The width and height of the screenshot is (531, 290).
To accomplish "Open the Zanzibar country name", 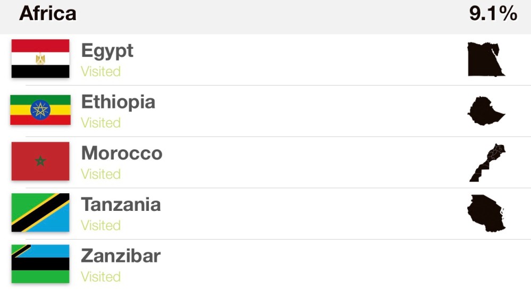I will (121, 256).
